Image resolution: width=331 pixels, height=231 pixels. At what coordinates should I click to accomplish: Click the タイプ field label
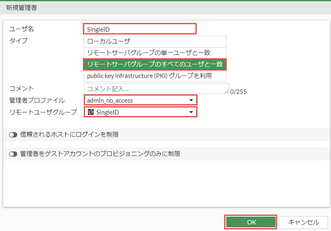pos(18,41)
